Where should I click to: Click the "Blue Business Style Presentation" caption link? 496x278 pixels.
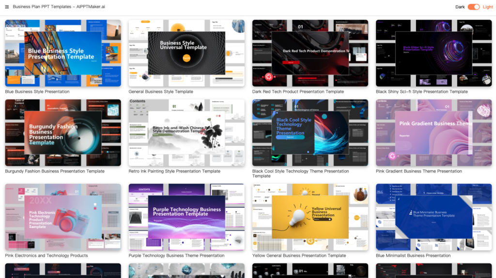tap(37, 92)
